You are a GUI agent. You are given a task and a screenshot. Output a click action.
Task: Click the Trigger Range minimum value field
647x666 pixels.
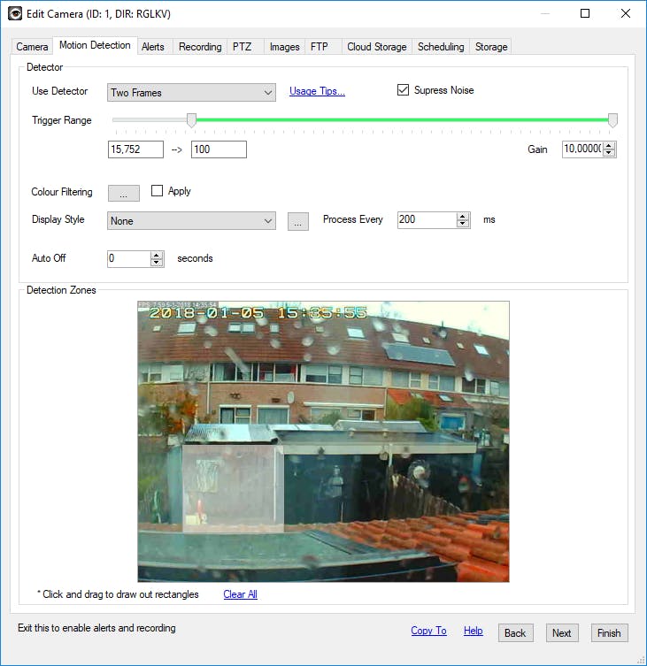(135, 149)
